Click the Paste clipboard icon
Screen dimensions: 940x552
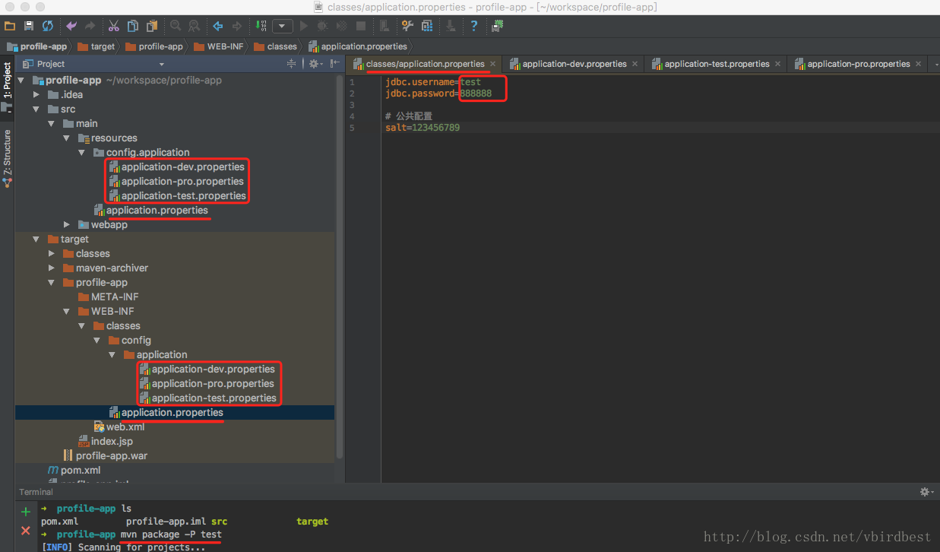(x=152, y=26)
